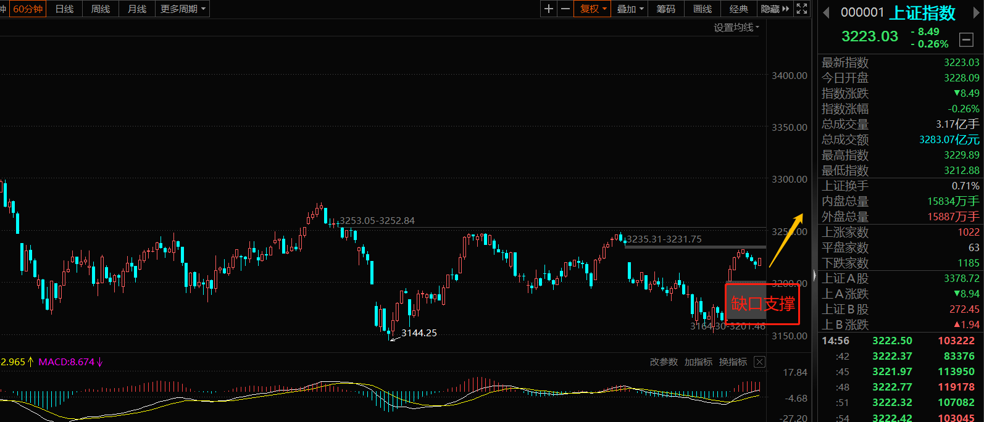The height and width of the screenshot is (422, 984).
Task: Click 隐藏 to hide side panel
Action: (775, 9)
